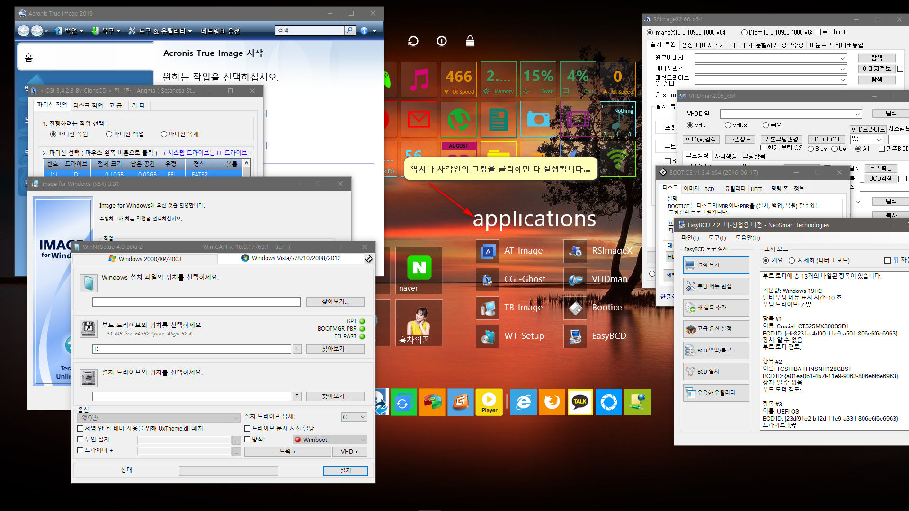Select 파티션 복제 radio in CGI
This screenshot has width=909, height=511.
click(x=164, y=134)
